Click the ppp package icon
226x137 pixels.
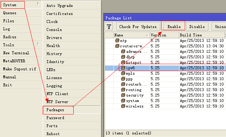tap(123, 79)
